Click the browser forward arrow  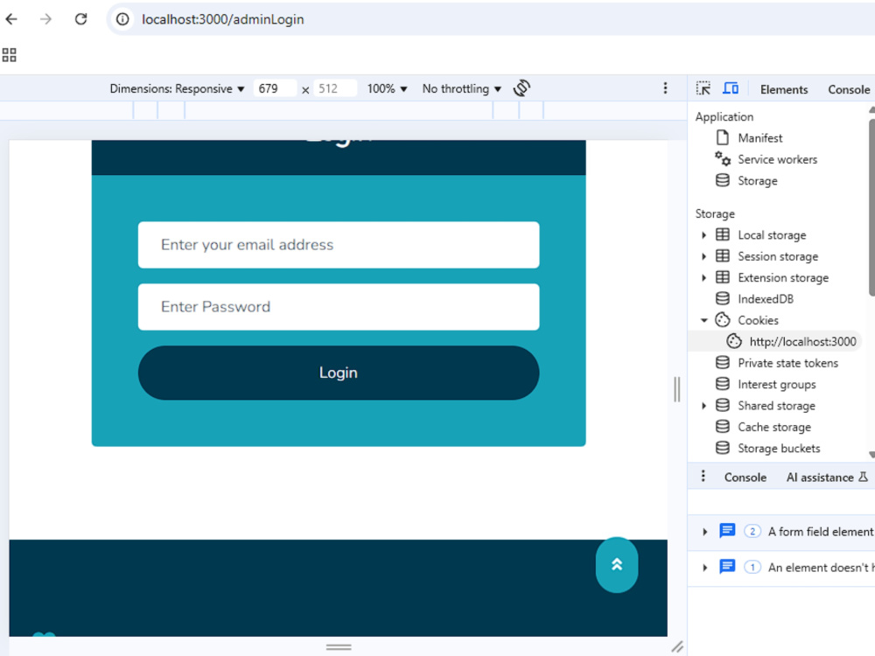point(45,19)
